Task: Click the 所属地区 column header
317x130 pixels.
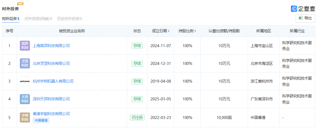Action: 263,31
